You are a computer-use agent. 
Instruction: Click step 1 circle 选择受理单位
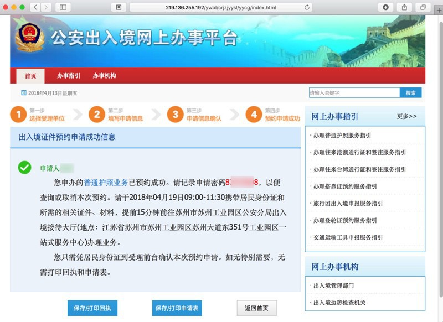pos(18,115)
